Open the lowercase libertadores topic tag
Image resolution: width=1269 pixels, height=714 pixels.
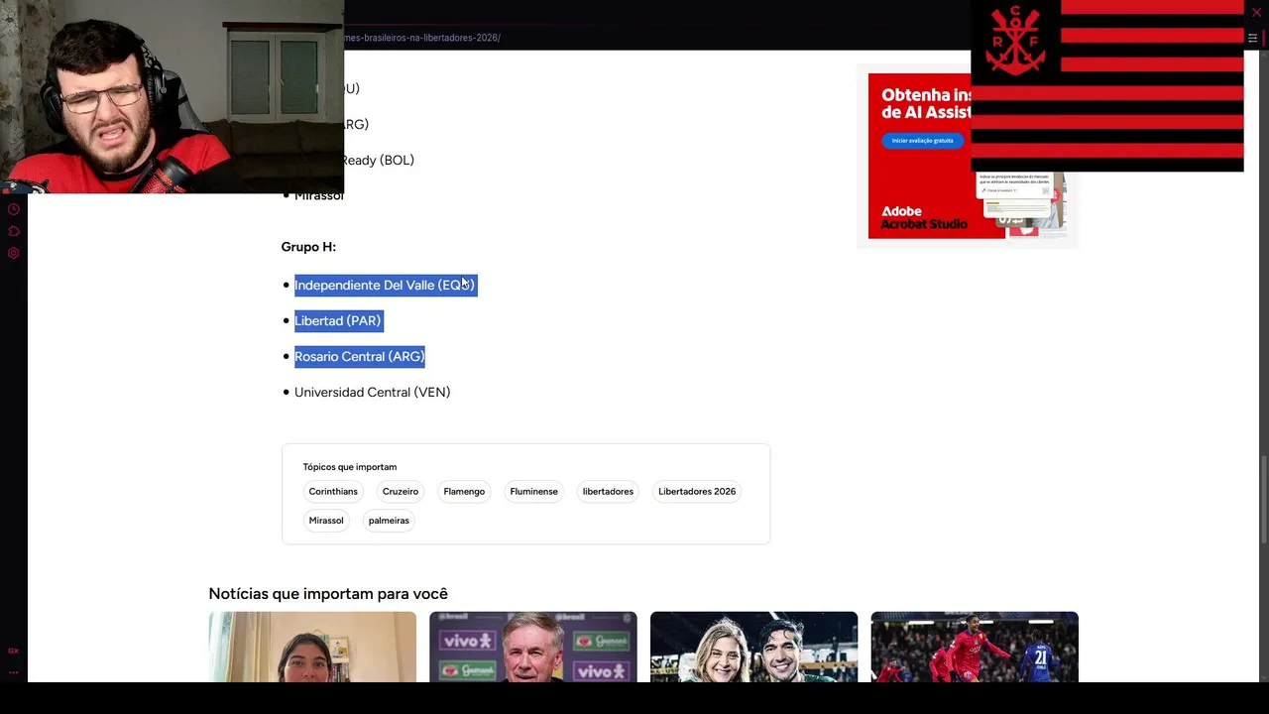click(x=608, y=492)
